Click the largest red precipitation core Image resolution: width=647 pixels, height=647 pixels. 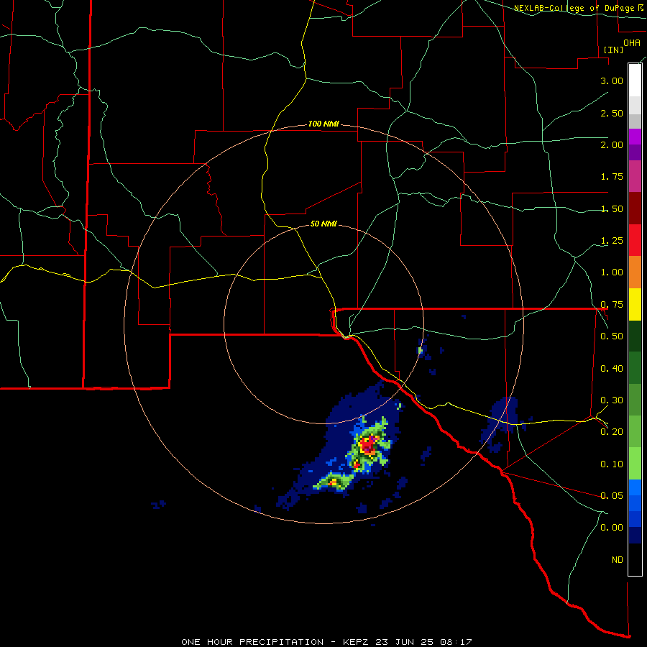[367, 445]
